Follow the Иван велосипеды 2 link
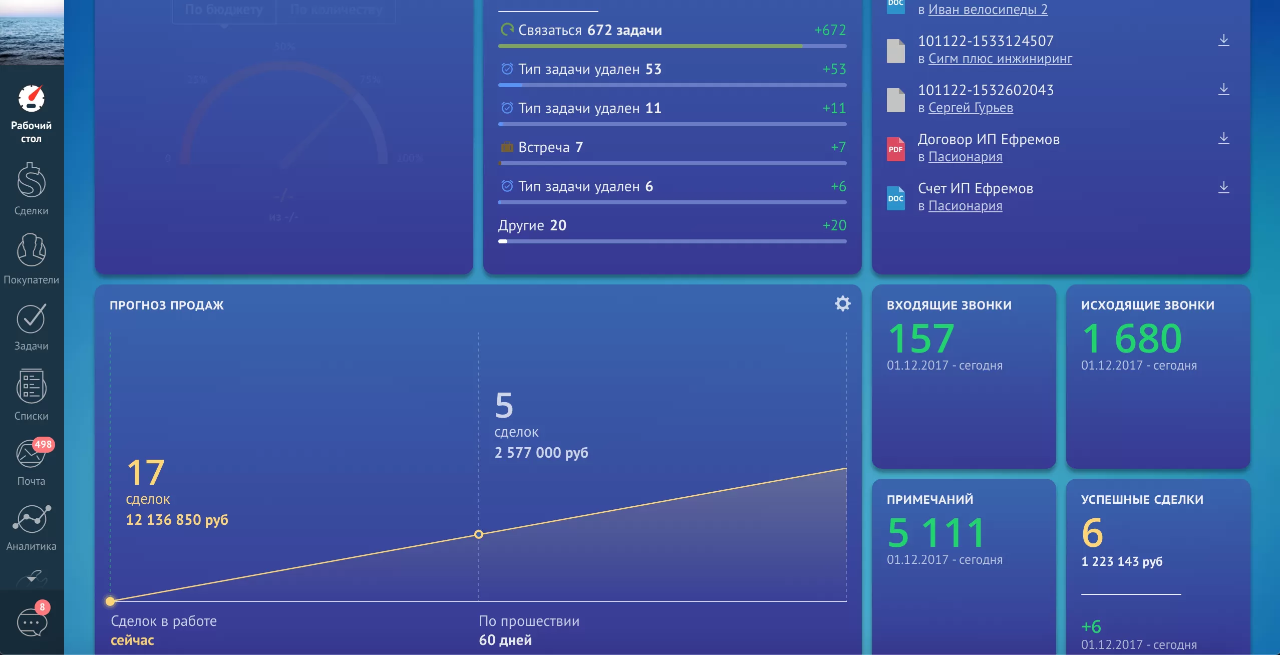 click(988, 10)
